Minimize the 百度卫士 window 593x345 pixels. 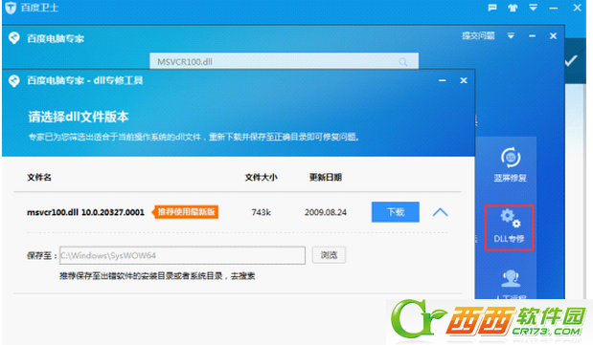click(x=554, y=8)
